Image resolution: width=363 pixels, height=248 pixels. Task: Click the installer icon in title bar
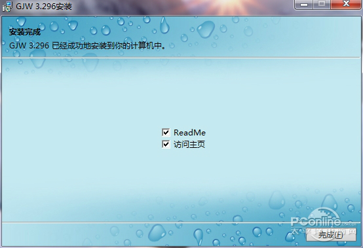coord(7,7)
